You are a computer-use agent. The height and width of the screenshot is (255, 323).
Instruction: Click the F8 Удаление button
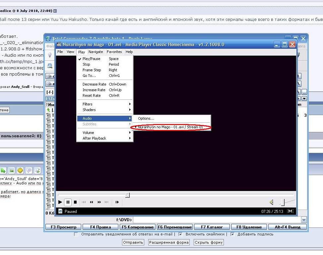point(249,227)
